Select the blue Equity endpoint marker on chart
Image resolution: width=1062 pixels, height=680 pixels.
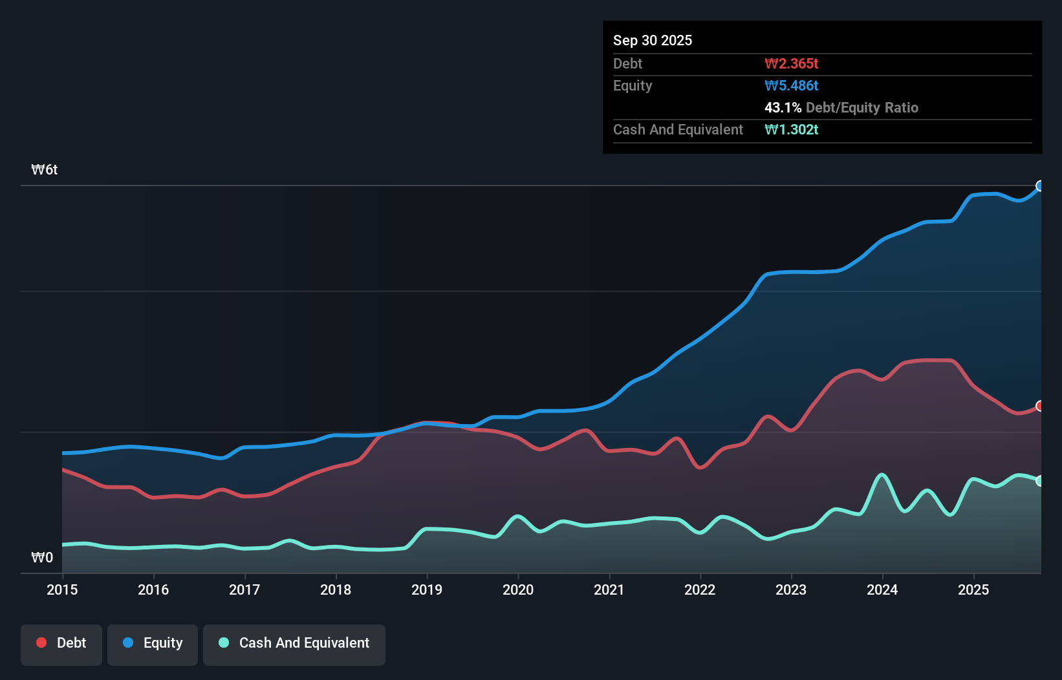1040,186
